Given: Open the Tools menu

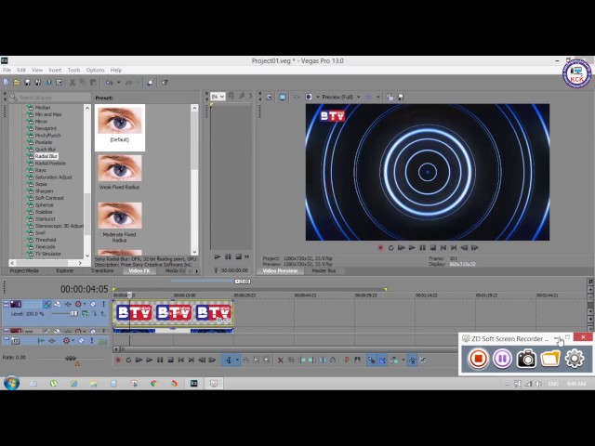Looking at the screenshot, I should click(74, 70).
